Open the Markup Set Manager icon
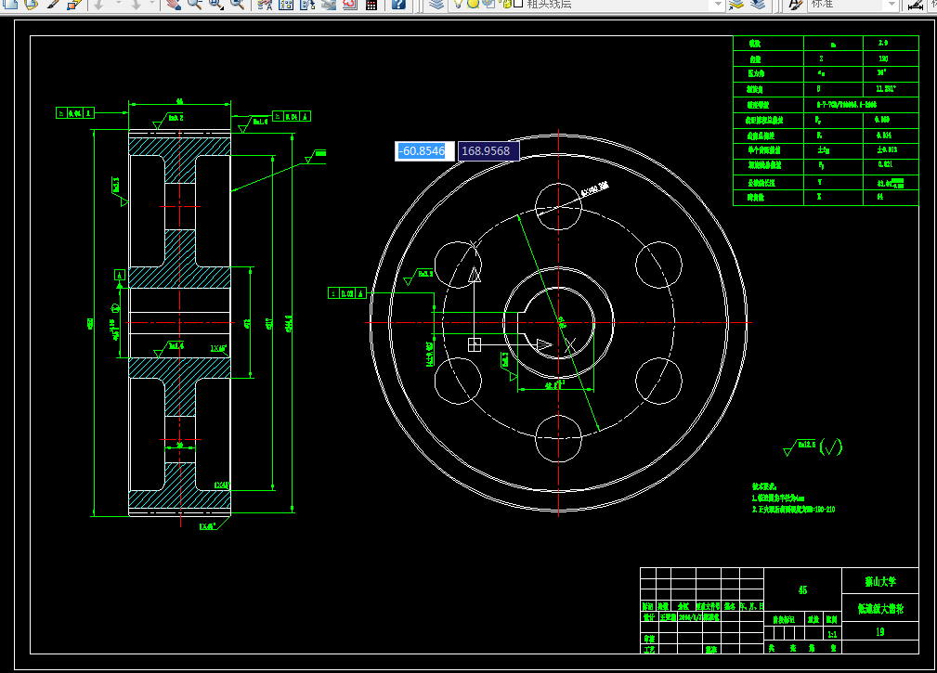This screenshot has width=937, height=673. (x=350, y=5)
